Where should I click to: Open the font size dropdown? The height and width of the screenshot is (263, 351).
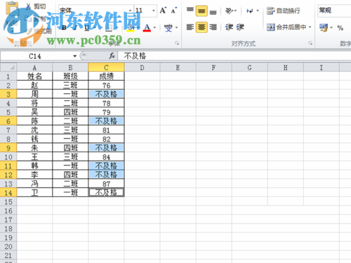pyautogui.click(x=154, y=11)
